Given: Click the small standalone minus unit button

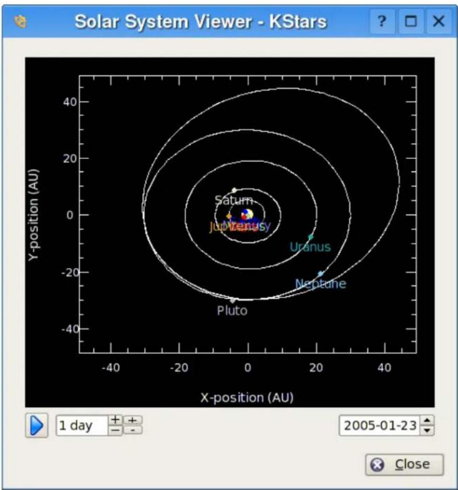Looking at the screenshot, I should click(133, 430).
